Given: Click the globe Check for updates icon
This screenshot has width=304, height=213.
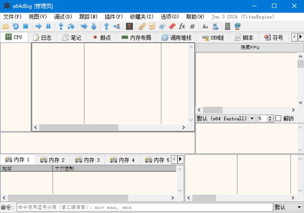Looking at the screenshot, I should (x=237, y=26).
